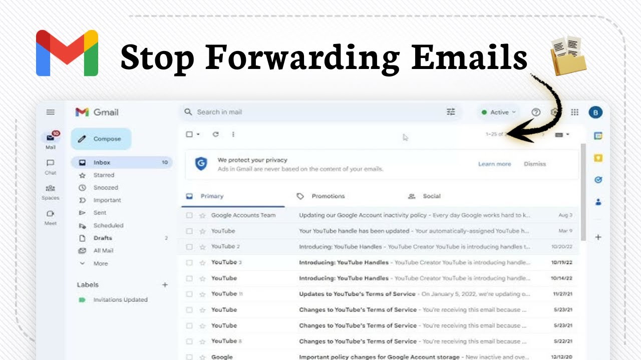
Task: Refresh the inbox
Action: point(216,134)
